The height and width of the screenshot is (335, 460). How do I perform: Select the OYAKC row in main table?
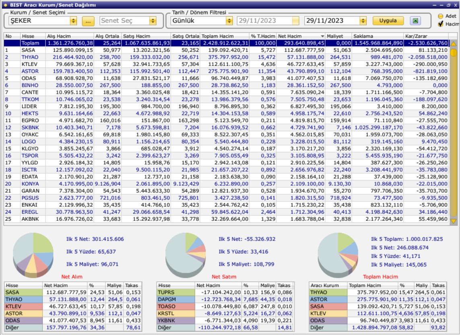227,135
